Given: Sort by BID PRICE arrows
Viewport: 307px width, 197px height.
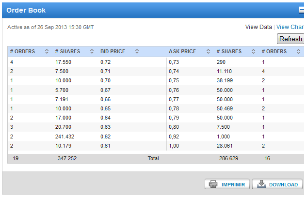Looking at the screenshot, I should click(137, 51).
